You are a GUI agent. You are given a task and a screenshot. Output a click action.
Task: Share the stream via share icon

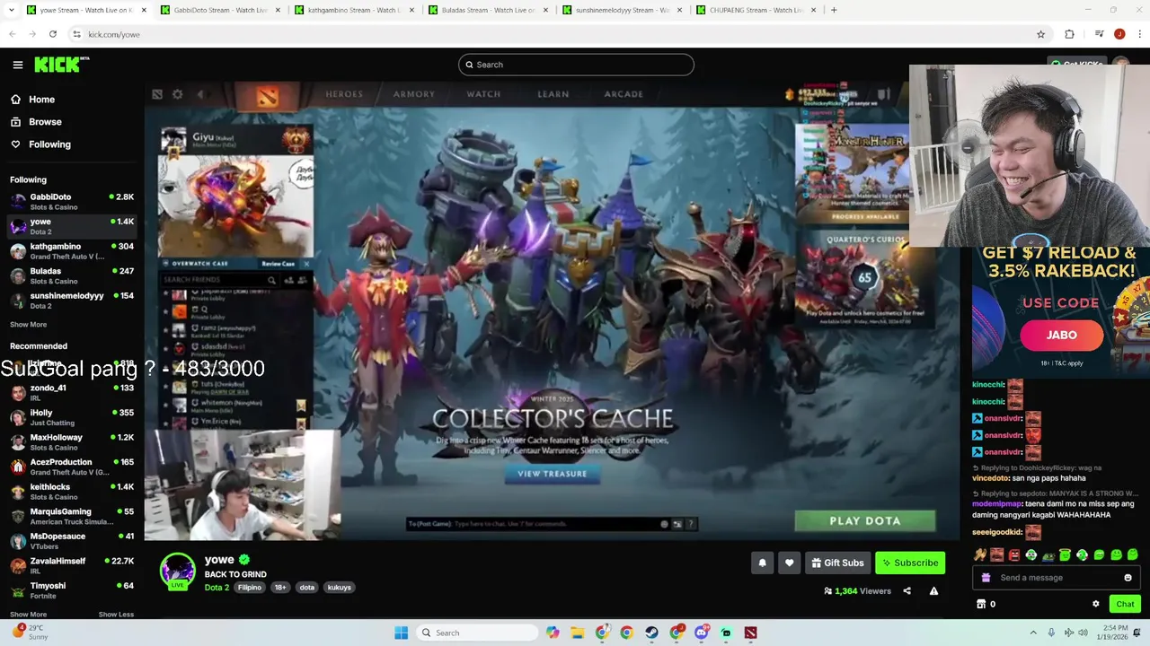coord(907,591)
